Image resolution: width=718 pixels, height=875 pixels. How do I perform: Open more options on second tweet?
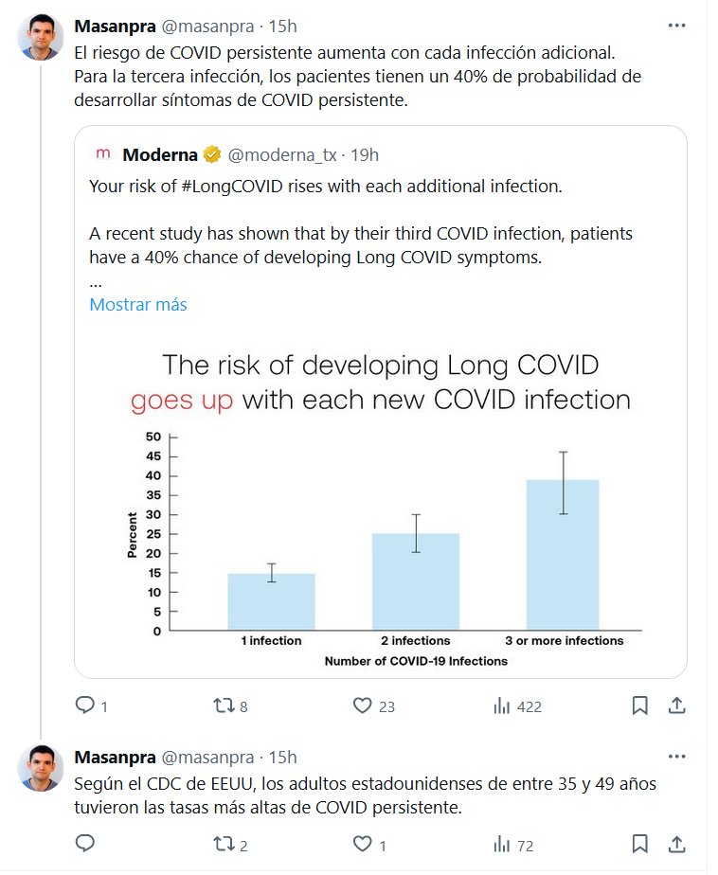[x=676, y=757]
